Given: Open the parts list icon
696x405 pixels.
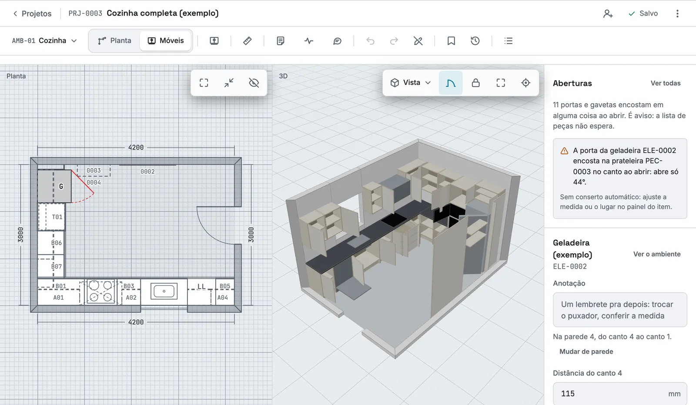Looking at the screenshot, I should click(x=508, y=40).
